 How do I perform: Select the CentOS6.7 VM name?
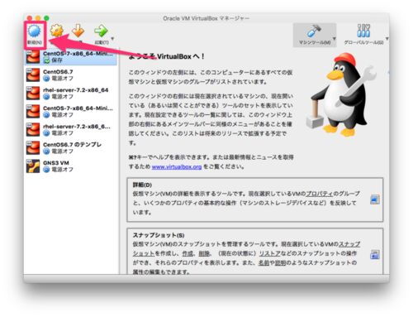[58, 72]
